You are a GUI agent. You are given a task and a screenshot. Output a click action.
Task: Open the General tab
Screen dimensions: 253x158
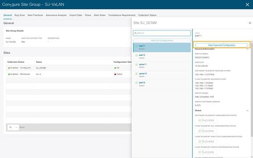(x=7, y=15)
